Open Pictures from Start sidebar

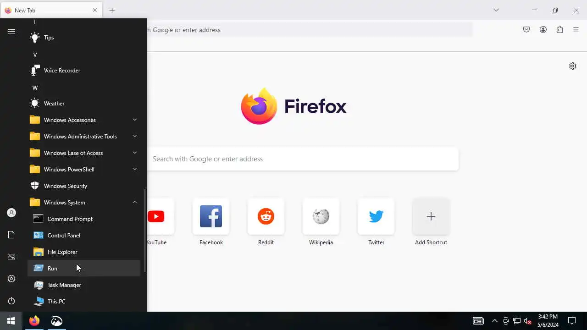[11, 257]
